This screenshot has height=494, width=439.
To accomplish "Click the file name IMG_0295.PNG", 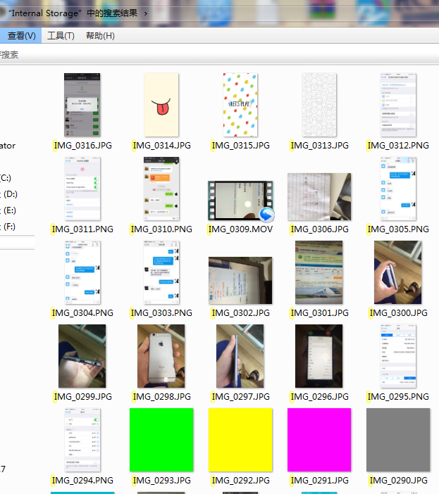I will [398, 397].
